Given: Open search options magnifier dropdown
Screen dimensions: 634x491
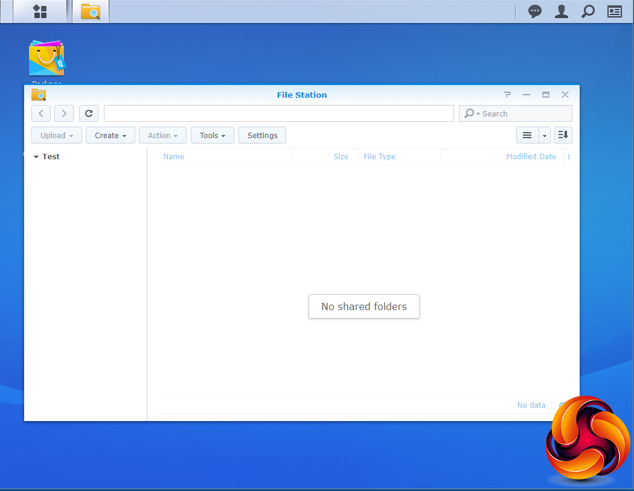Looking at the screenshot, I should tap(472, 113).
